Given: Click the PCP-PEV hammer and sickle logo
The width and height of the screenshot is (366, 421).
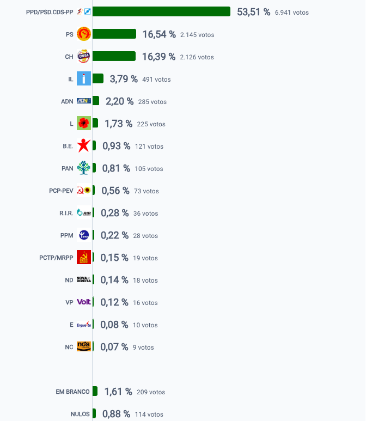Looking at the screenshot, I should point(84,190).
